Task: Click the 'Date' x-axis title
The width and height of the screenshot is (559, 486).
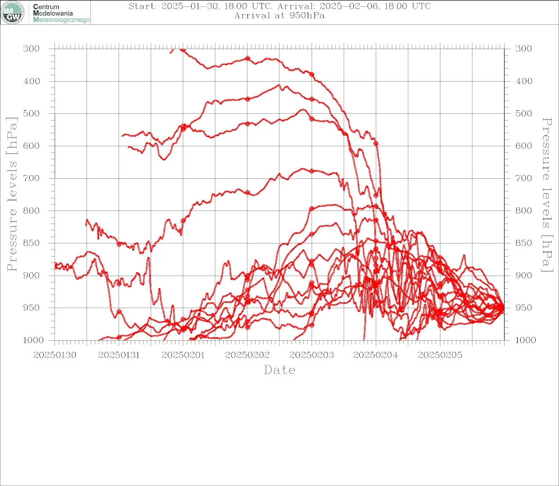Action: pyautogui.click(x=279, y=370)
